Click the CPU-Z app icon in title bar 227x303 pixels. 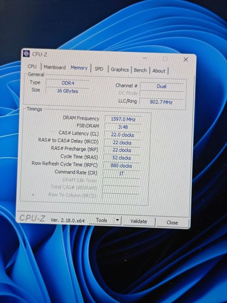click(x=27, y=54)
